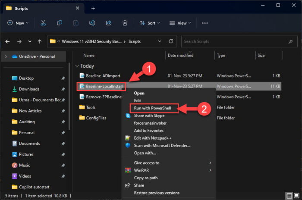Click the Copy icon in toolbar
The height and width of the screenshot is (200, 302).
[x=60, y=23]
